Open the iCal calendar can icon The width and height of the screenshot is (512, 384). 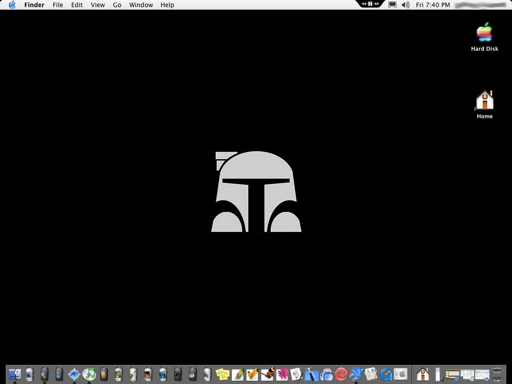coord(192,374)
